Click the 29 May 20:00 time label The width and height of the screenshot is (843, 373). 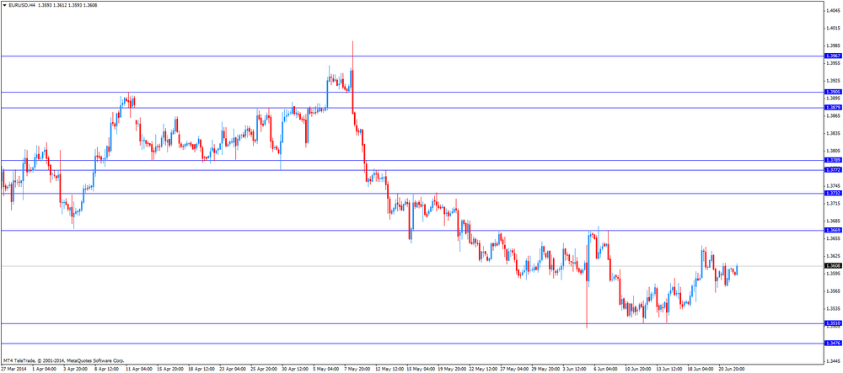546,370
